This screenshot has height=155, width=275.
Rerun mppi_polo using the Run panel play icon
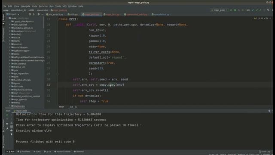tap(7, 115)
